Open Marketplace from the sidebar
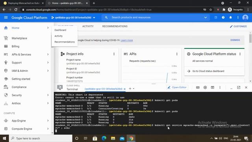The width and height of the screenshot is (252, 142). click(x=19, y=38)
